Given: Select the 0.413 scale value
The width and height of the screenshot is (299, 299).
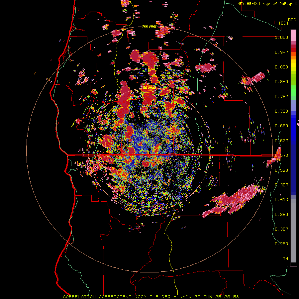Looking at the screenshot, I should pos(281,200).
